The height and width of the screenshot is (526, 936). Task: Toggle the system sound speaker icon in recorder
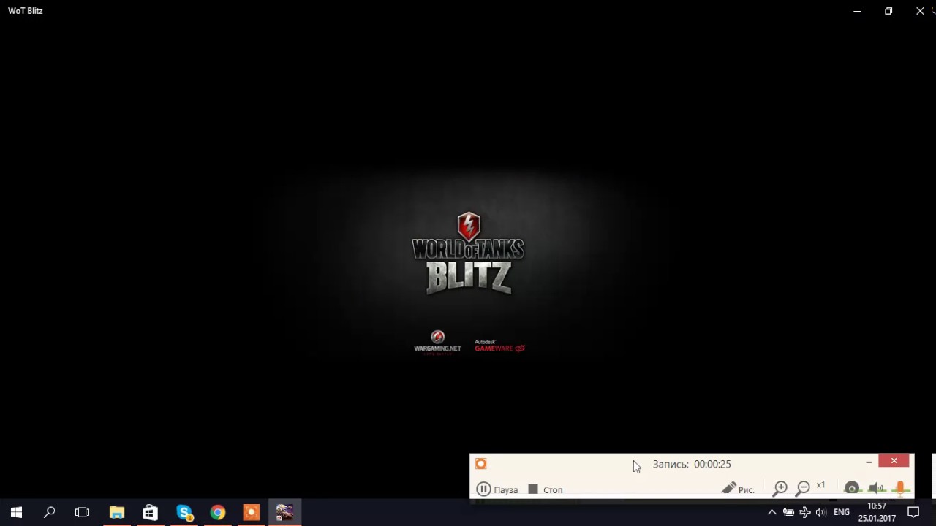click(x=876, y=488)
